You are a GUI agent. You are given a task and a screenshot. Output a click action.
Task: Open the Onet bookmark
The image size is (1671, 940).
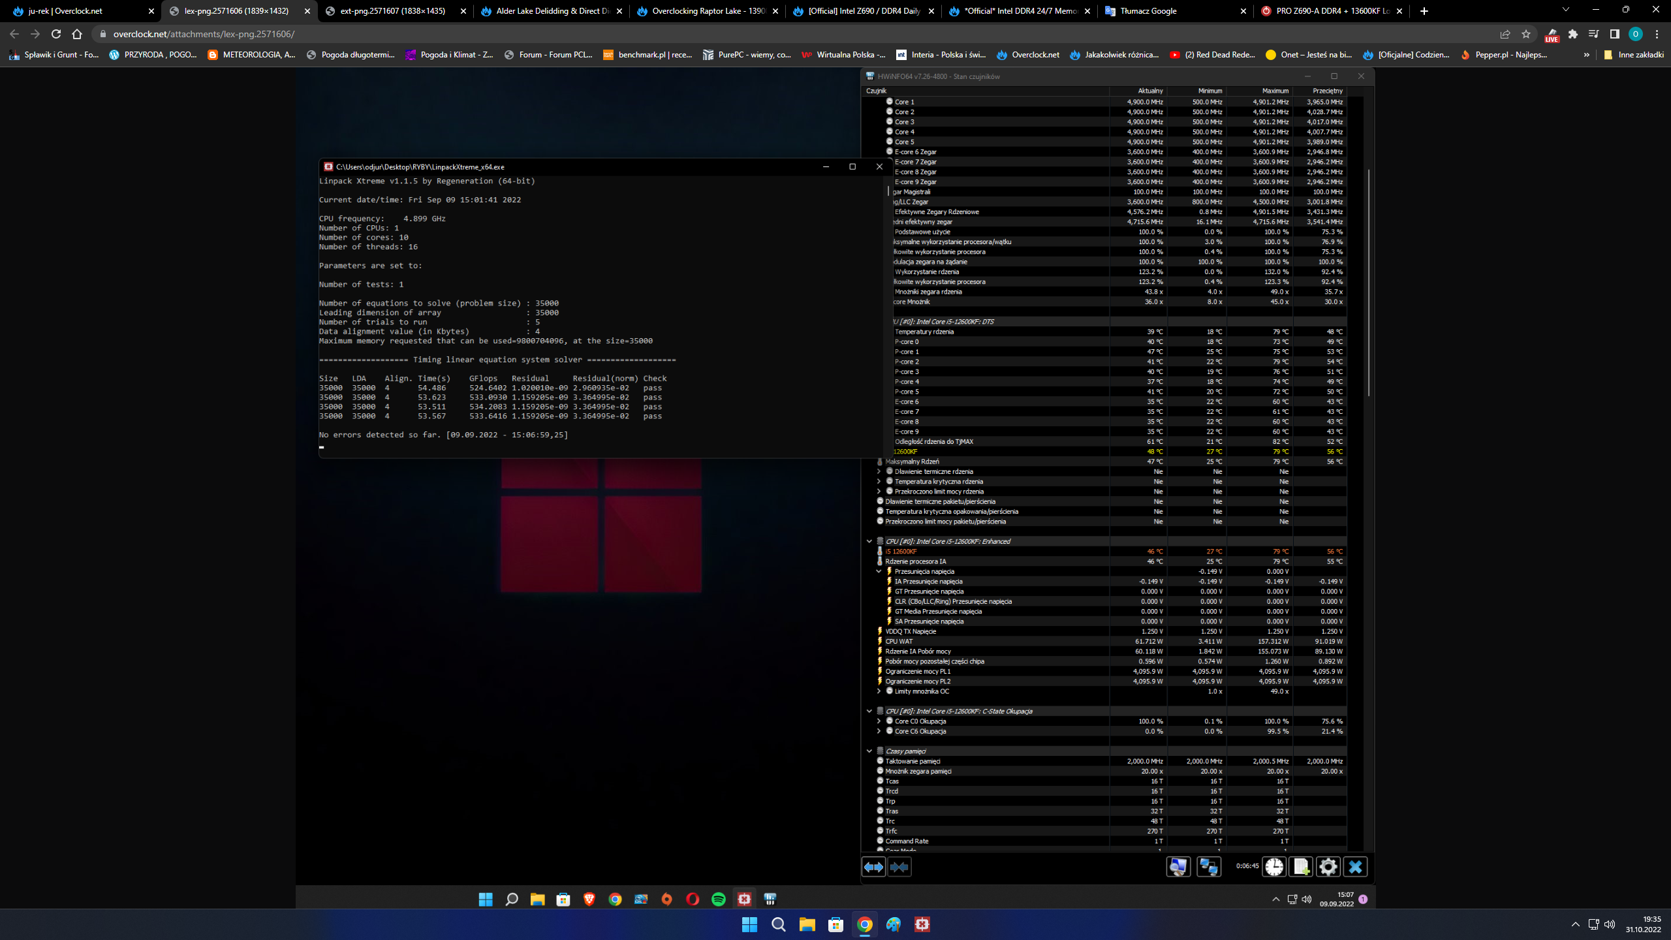point(1309,55)
